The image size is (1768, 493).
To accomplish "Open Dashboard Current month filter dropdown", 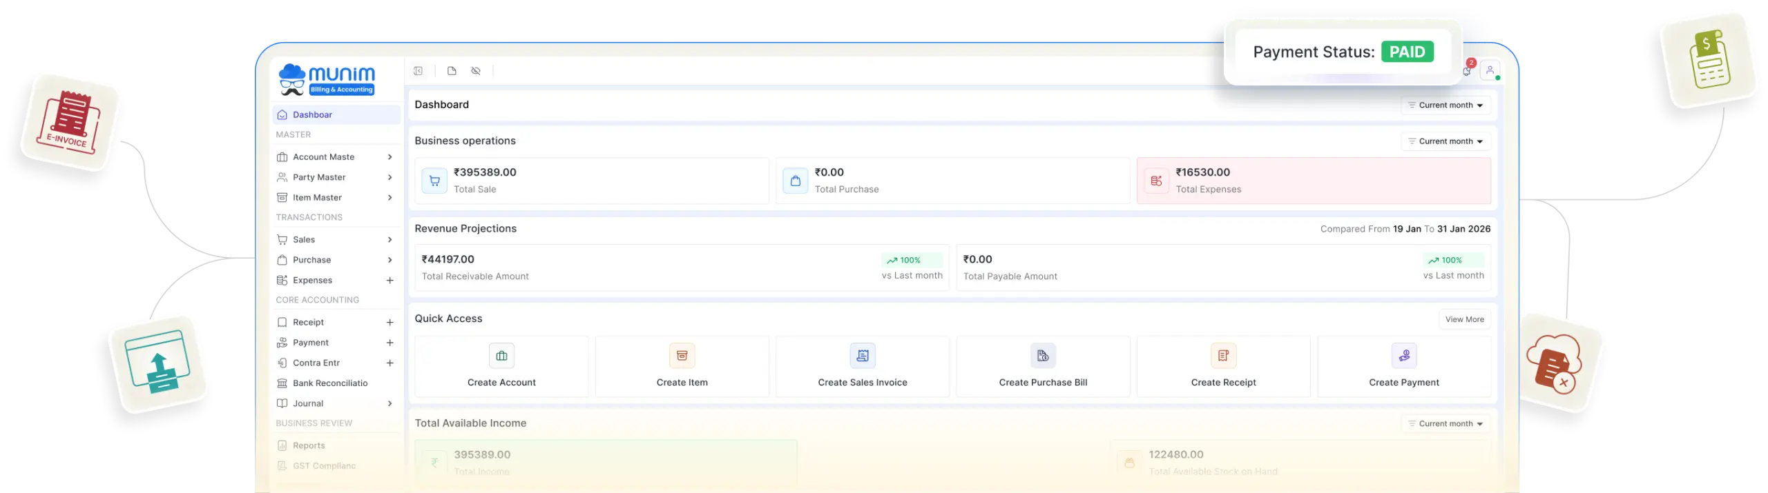I will tap(1445, 105).
